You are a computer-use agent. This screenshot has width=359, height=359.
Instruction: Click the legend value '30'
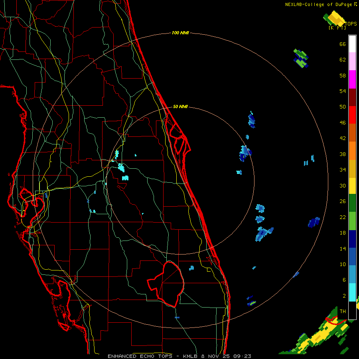pyautogui.click(x=343, y=185)
